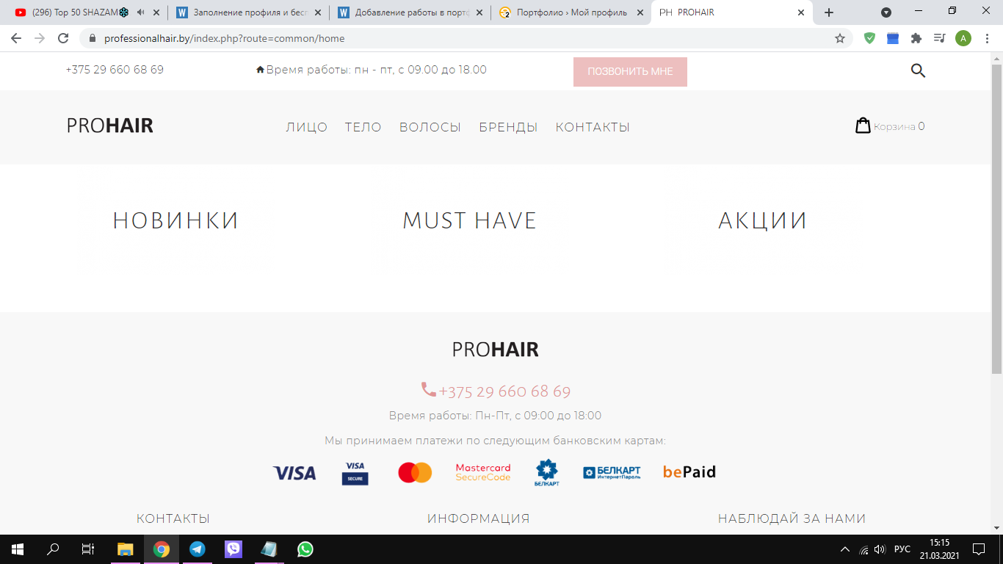
Task: Open Task View from the taskbar
Action: pyautogui.click(x=87, y=549)
